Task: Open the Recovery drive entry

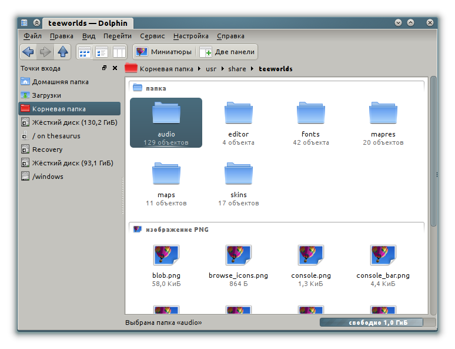Action: pyautogui.click(x=69, y=149)
